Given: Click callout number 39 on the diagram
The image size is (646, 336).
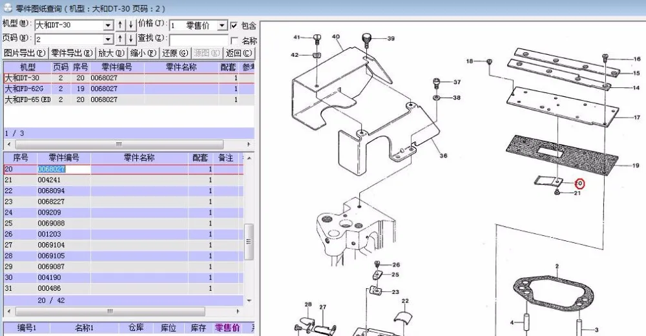Looking at the screenshot, I should [391, 38].
